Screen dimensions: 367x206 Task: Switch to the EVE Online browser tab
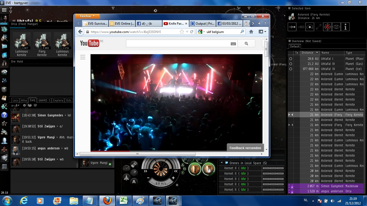click(122, 24)
